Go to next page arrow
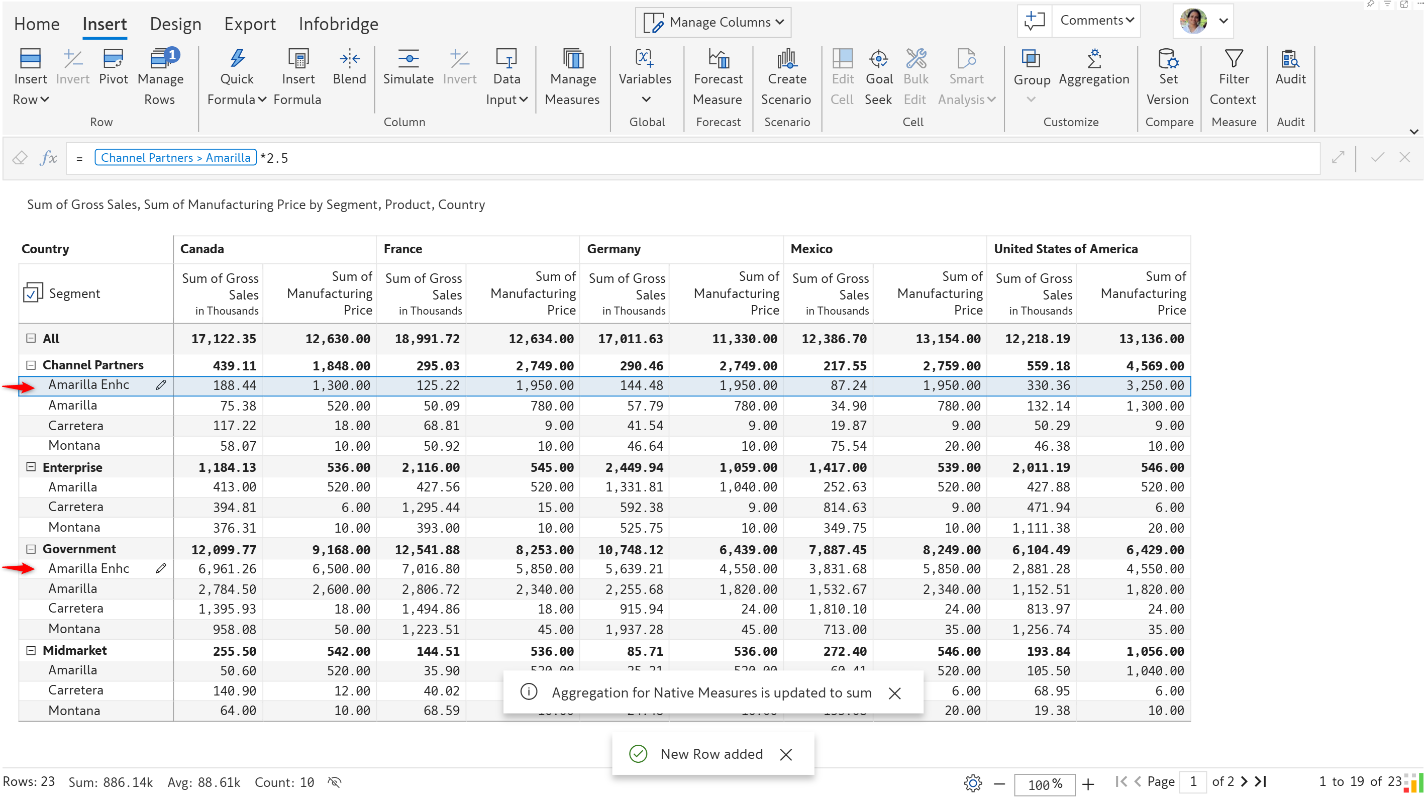This screenshot has height=798, width=1426. 1244,781
